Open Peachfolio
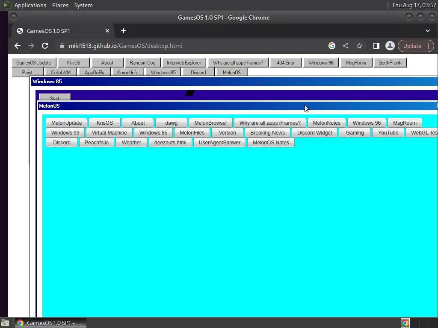Screen dimensions: 438x328 click(97, 142)
